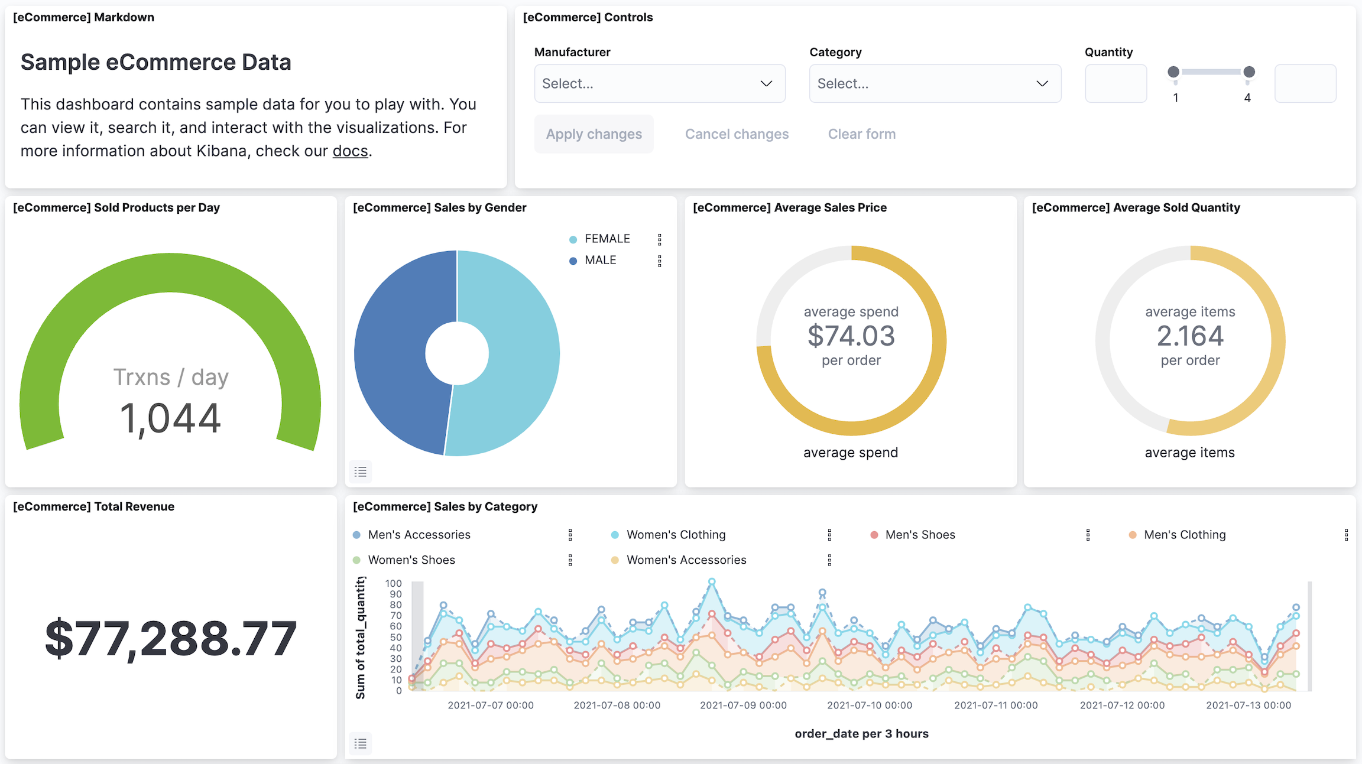Image resolution: width=1362 pixels, height=764 pixels.
Task: Open the Kibana docs link
Action: point(350,151)
